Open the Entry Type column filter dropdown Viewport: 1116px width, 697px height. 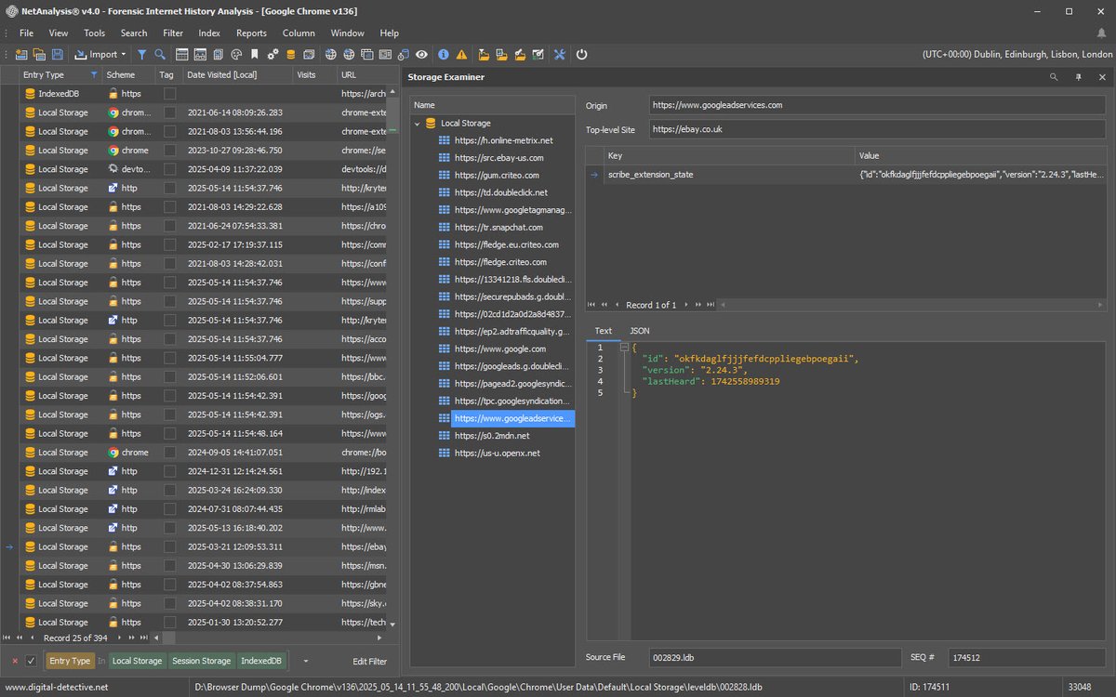pos(94,74)
